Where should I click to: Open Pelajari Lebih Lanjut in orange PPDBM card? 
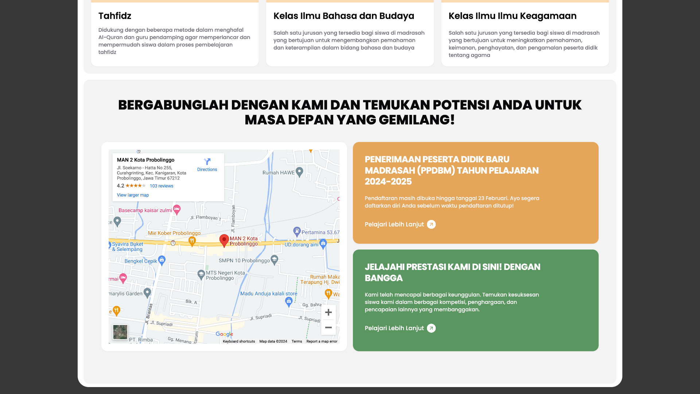(400, 224)
